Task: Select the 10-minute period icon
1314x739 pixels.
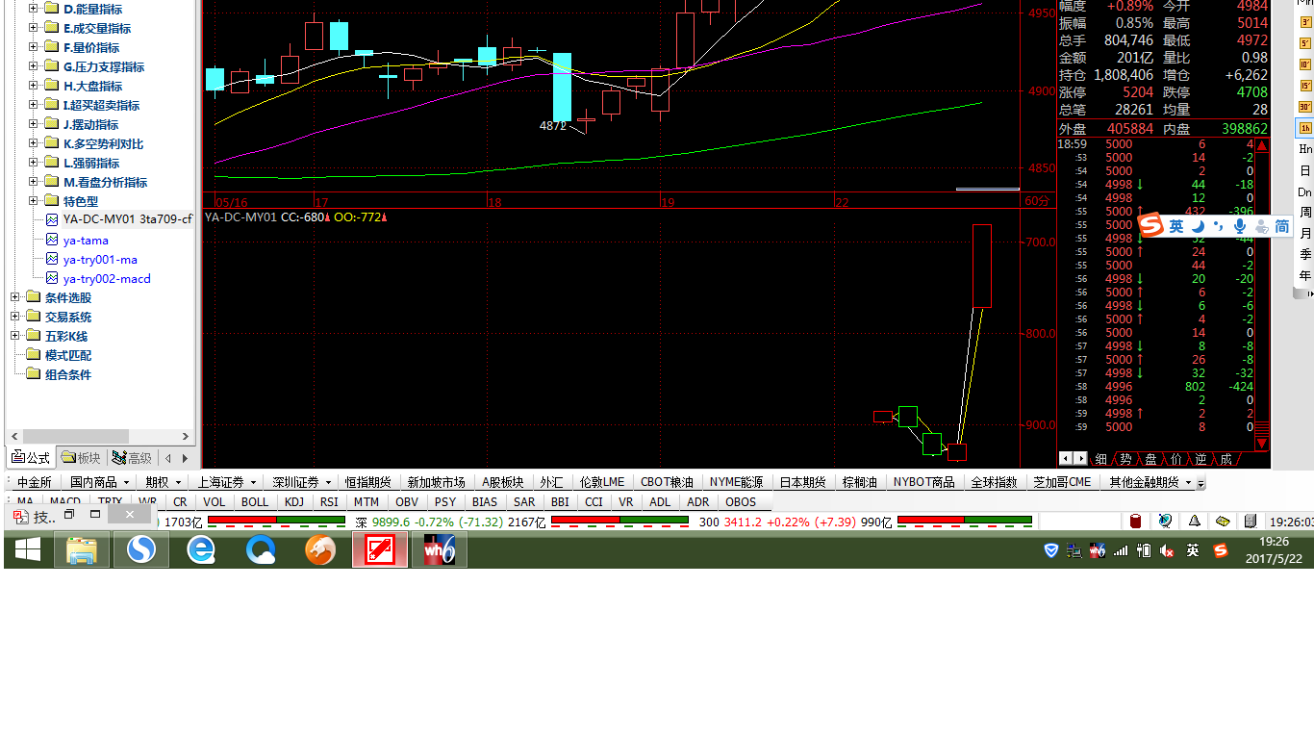Action: (1305, 64)
